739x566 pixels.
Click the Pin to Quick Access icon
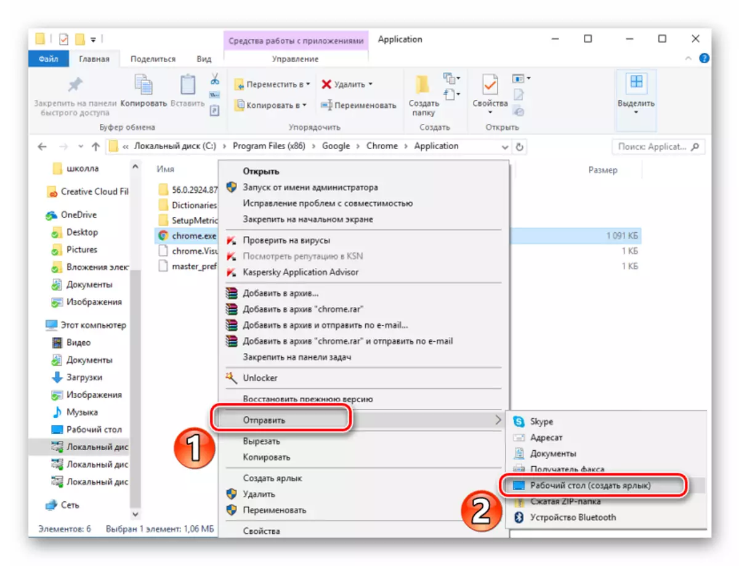75,84
